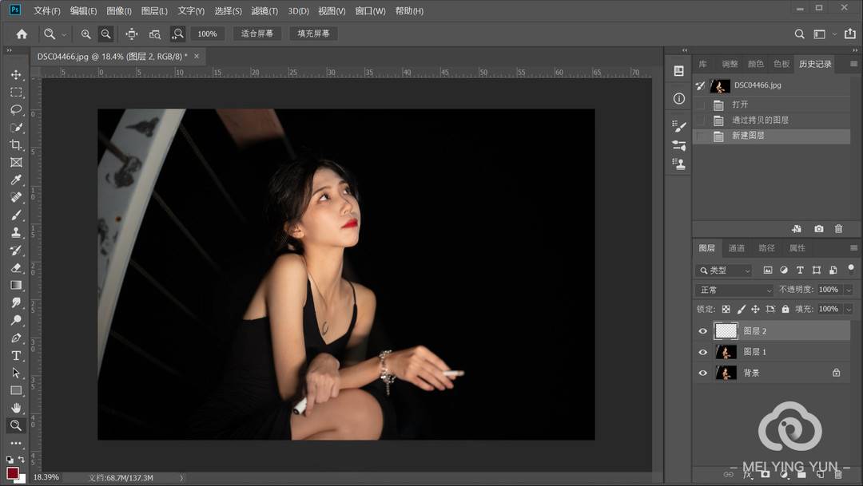Select the Move tool
This screenshot has width=863, height=486.
(x=16, y=75)
